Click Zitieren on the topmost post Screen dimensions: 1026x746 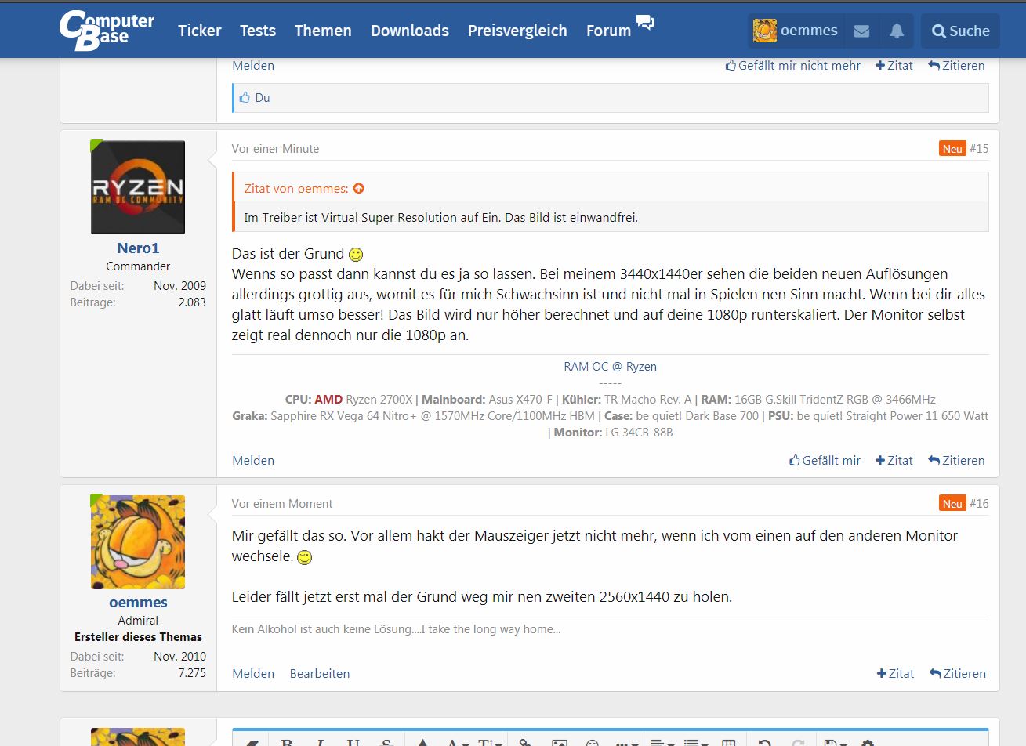coord(956,66)
